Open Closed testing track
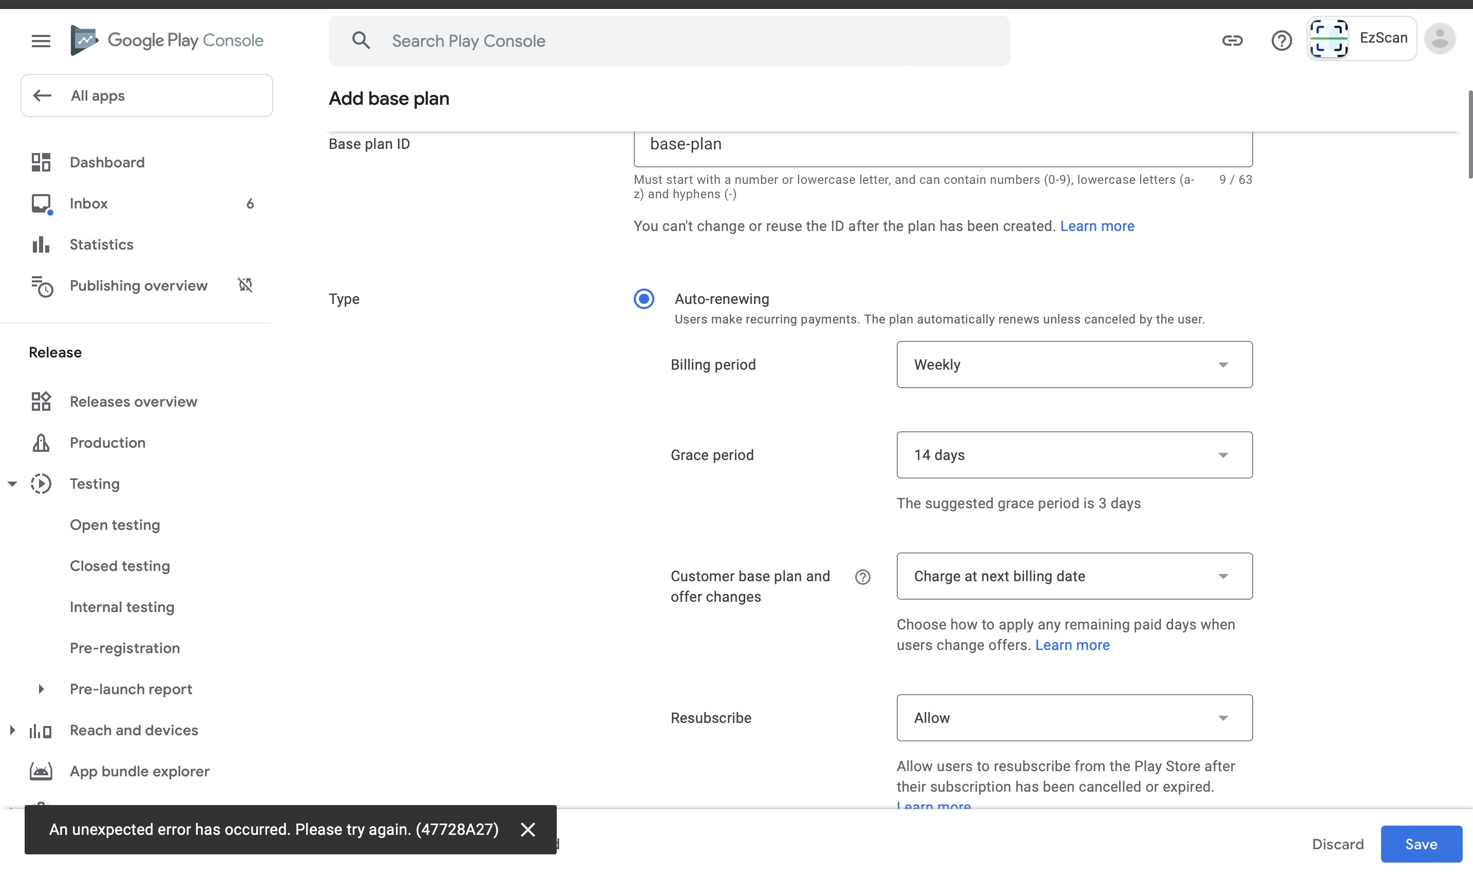Image resolution: width=1473 pixels, height=879 pixels. [x=120, y=566]
